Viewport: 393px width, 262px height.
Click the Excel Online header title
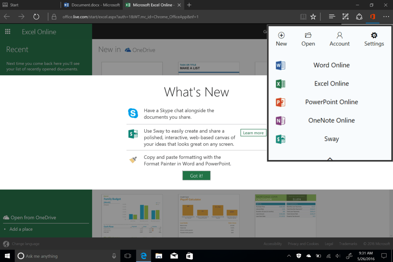[x=39, y=32]
